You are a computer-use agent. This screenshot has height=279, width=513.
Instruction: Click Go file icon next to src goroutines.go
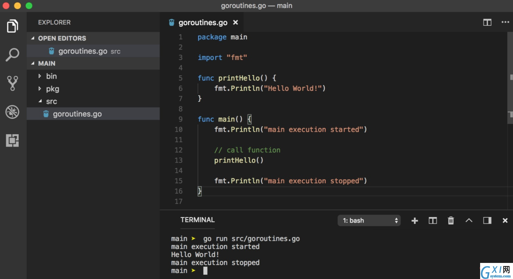click(46, 114)
